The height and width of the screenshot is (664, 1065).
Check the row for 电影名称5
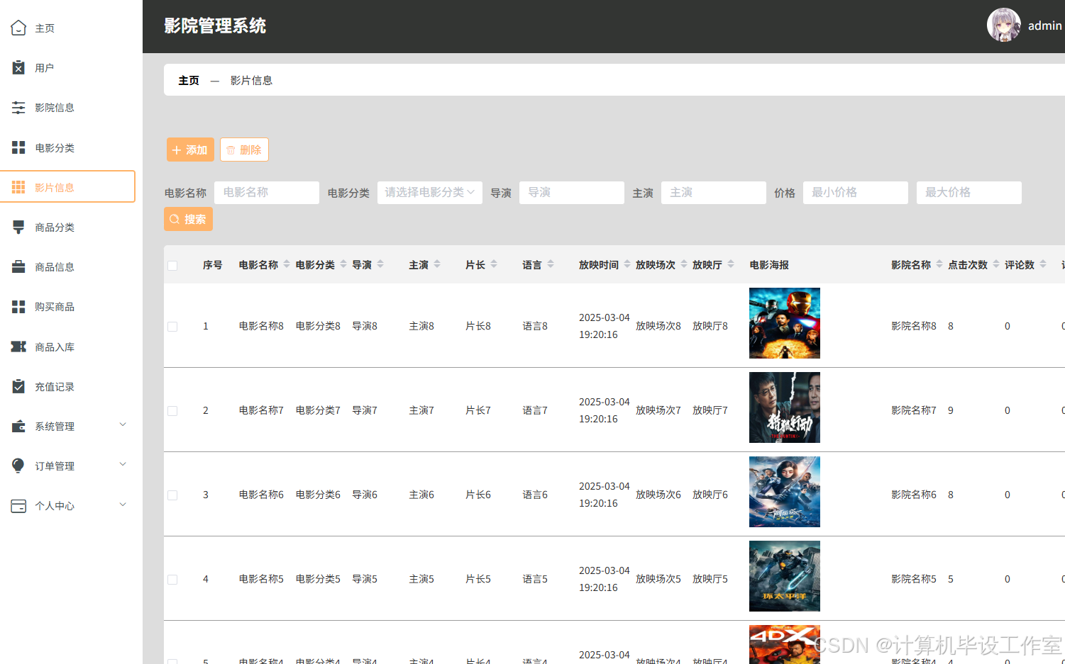click(172, 580)
